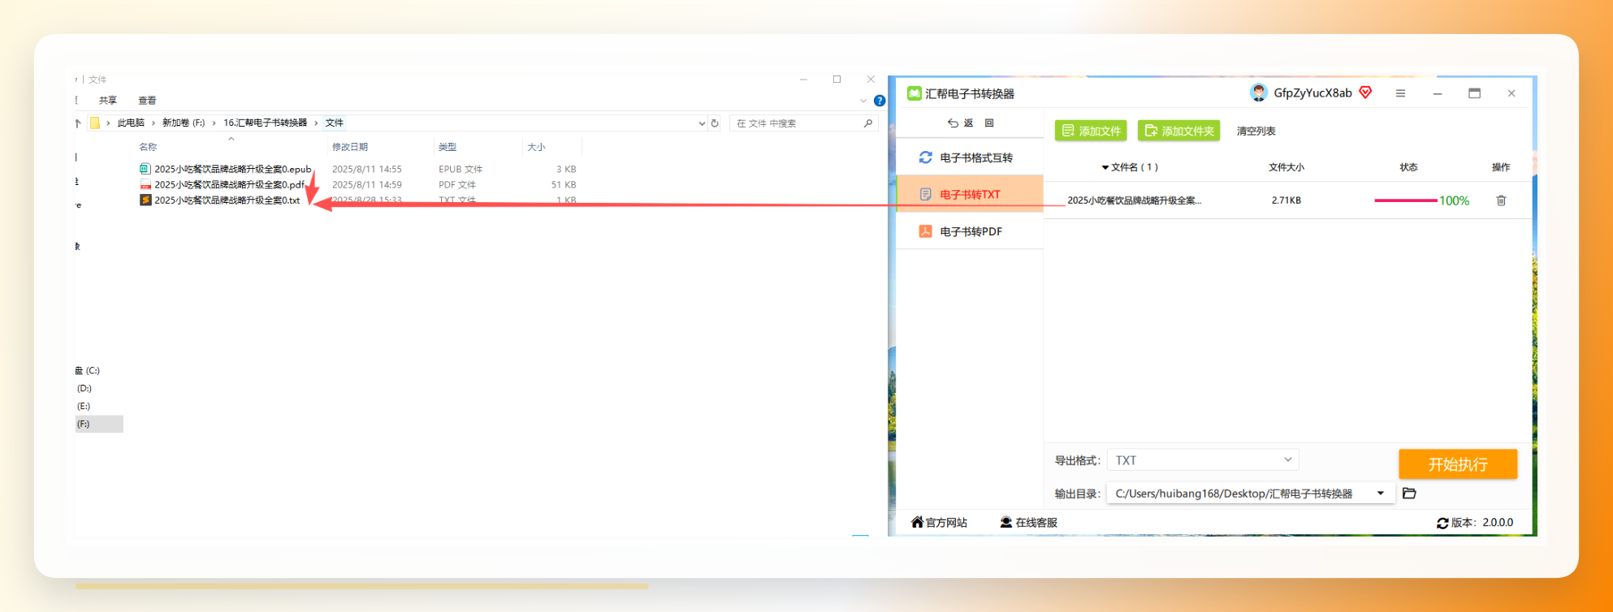1613x612 pixels.
Task: Click the txt file icon in Explorer
Action: point(145,200)
